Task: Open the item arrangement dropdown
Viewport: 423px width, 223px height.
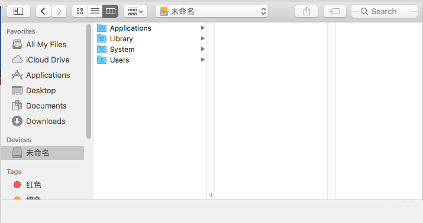Action: [135, 11]
